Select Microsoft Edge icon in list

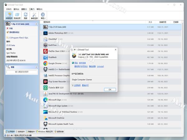[46, 100]
